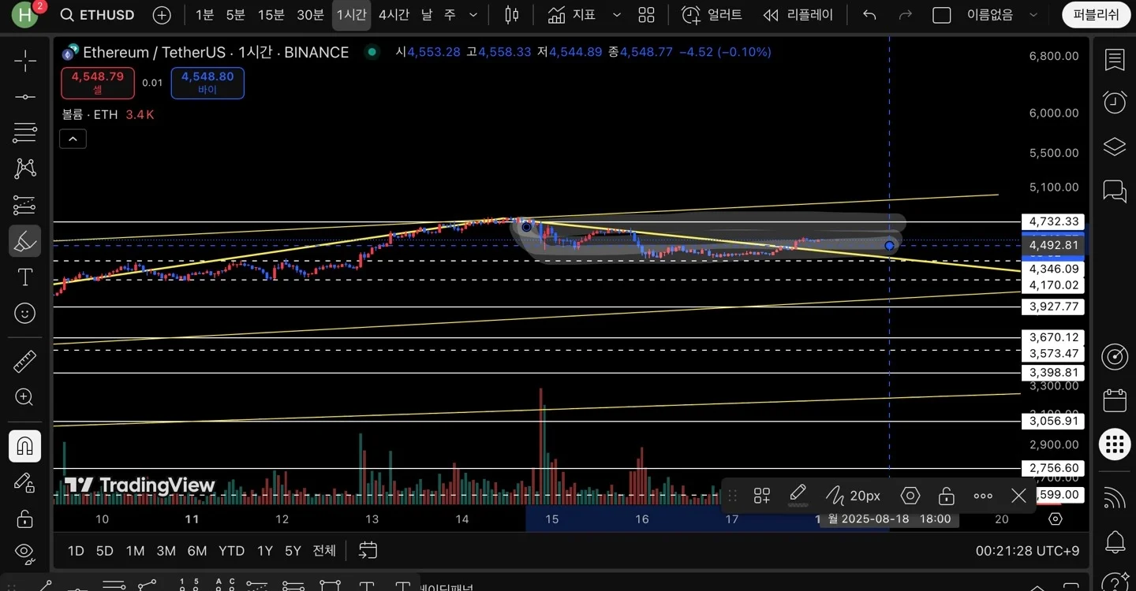This screenshot has height=591, width=1136.
Task: Open the calendar panel in right sidebar
Action: point(1115,400)
